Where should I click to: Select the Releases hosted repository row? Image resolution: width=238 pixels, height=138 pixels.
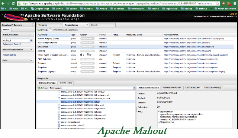(x=135, y=63)
